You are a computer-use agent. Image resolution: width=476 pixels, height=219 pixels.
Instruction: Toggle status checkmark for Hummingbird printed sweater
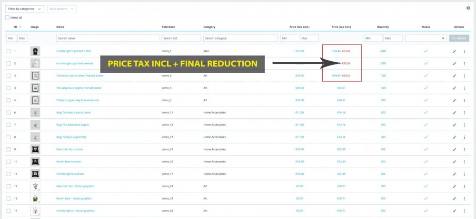pyautogui.click(x=426, y=63)
